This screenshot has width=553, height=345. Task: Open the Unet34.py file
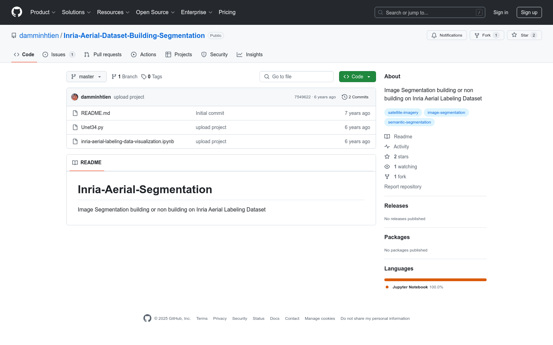[x=92, y=127]
